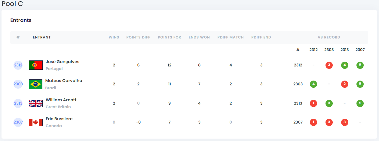Image resolution: width=379 pixels, height=141 pixels.
Task: Open Mateus Carvalho entrant name
Action: [64, 81]
